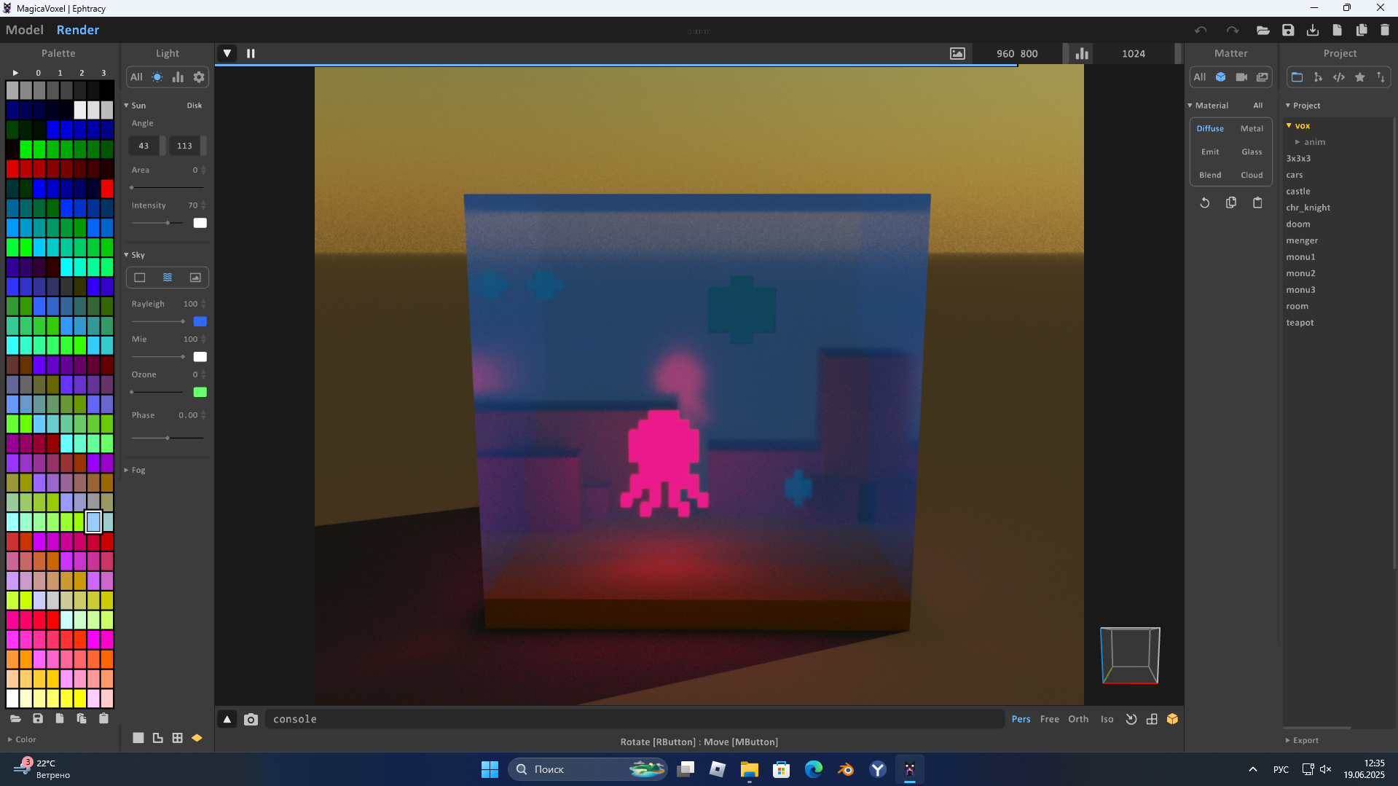Expand the Color section under the palette
The image size is (1398, 786).
[x=9, y=739]
